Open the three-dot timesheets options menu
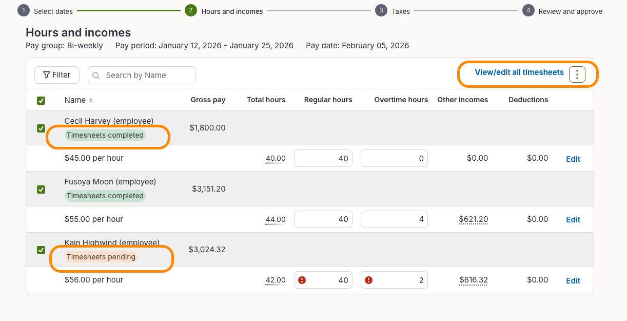This screenshot has width=627, height=321. tap(577, 74)
